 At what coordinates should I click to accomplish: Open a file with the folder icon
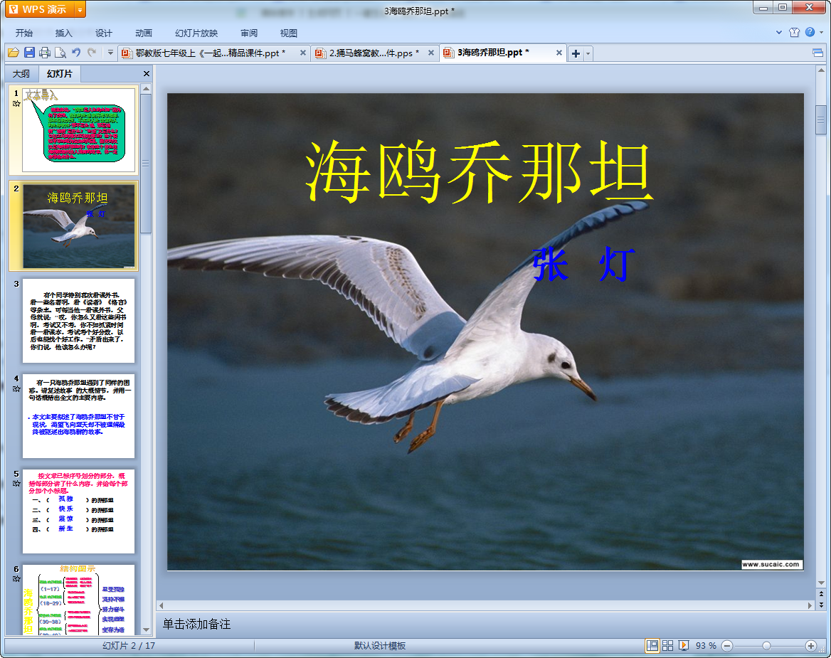pos(14,53)
